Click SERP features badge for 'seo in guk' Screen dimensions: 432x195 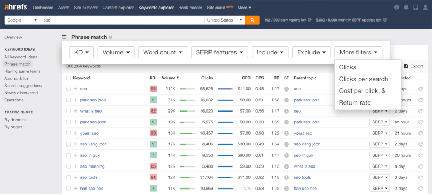(x=287, y=155)
